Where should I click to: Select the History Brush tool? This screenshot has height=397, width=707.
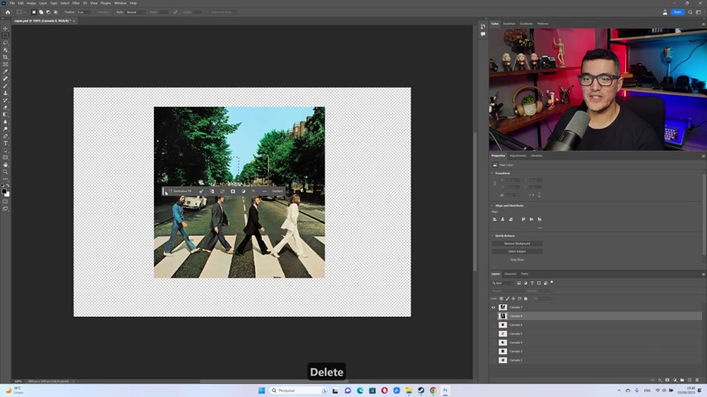[6, 100]
